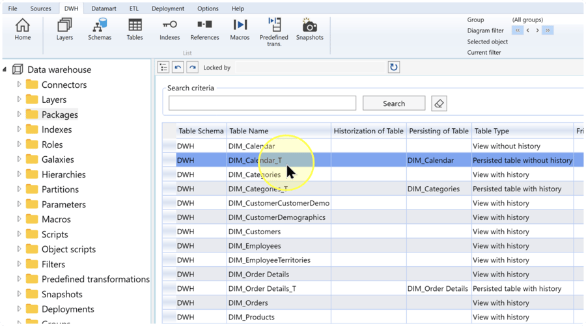
Task: Expand the Macros tree node
Action: (19, 219)
